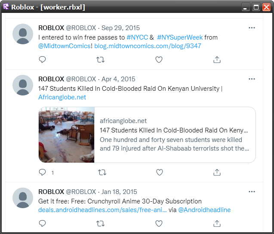Reply to the Kenyan University tweet
The height and width of the screenshot is (234, 274).
(43, 172)
